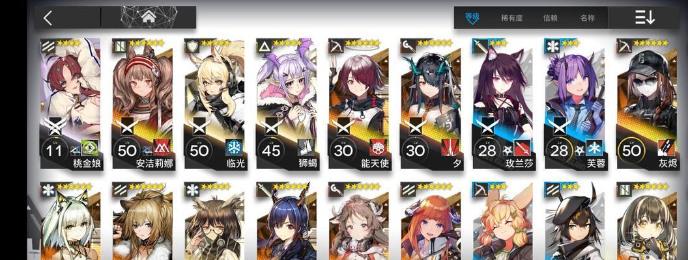Viewport: 688px width, 260px height.
Task: Click the defender shield class icon on 临光
Action: 192,46
